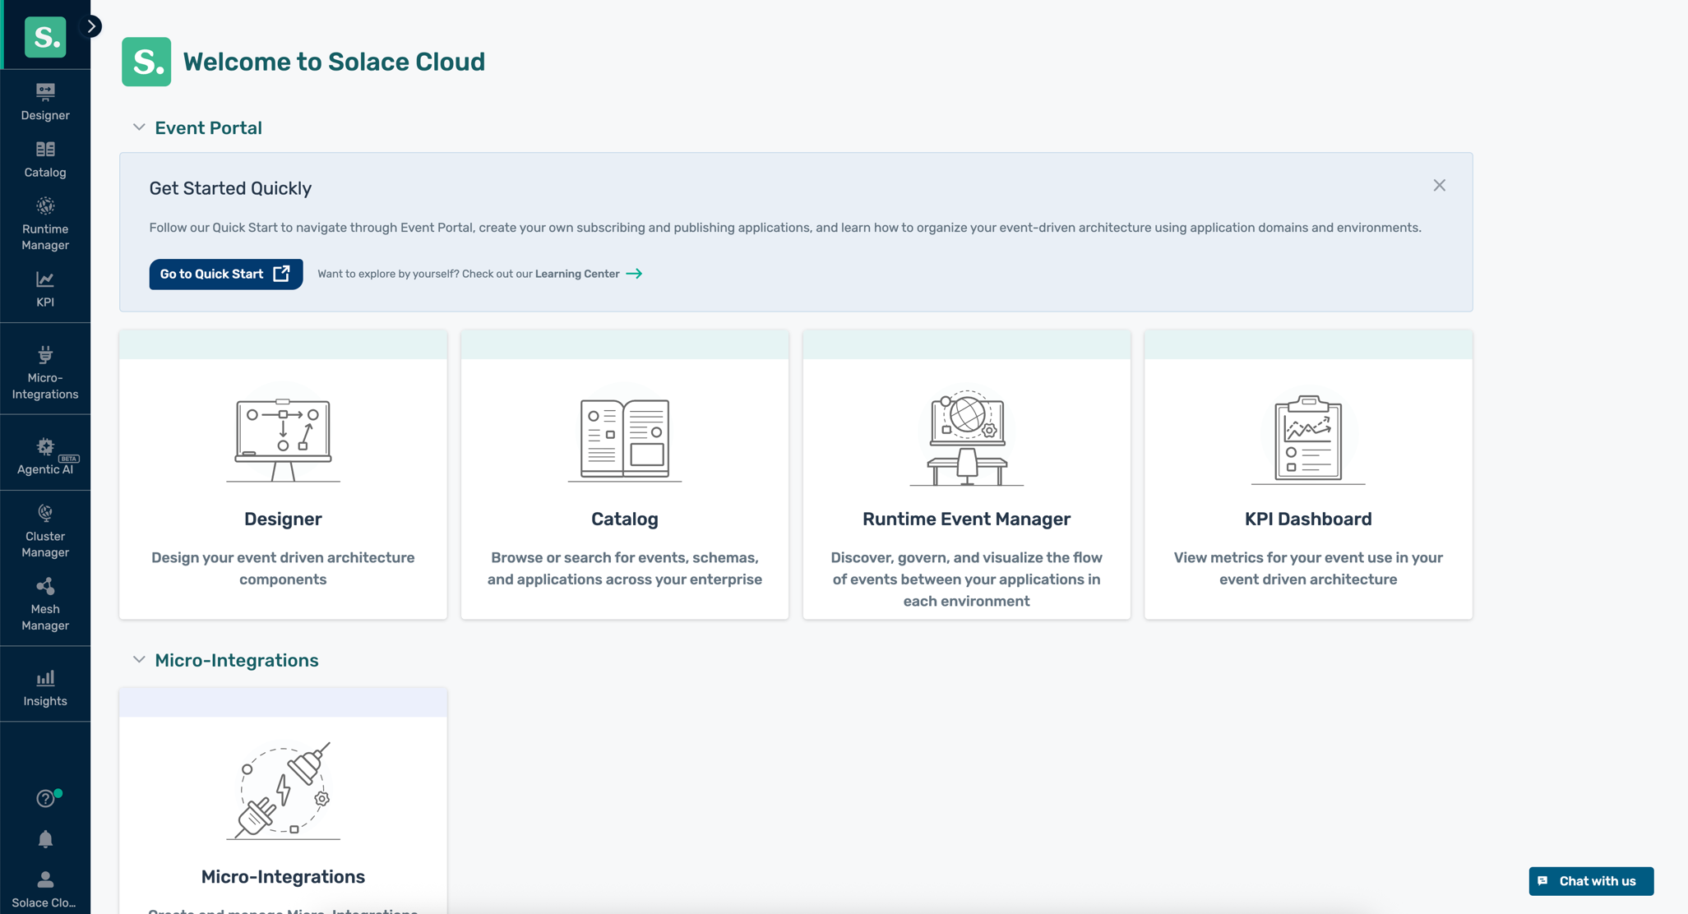Open the Solace Cloud account menu

(x=45, y=888)
